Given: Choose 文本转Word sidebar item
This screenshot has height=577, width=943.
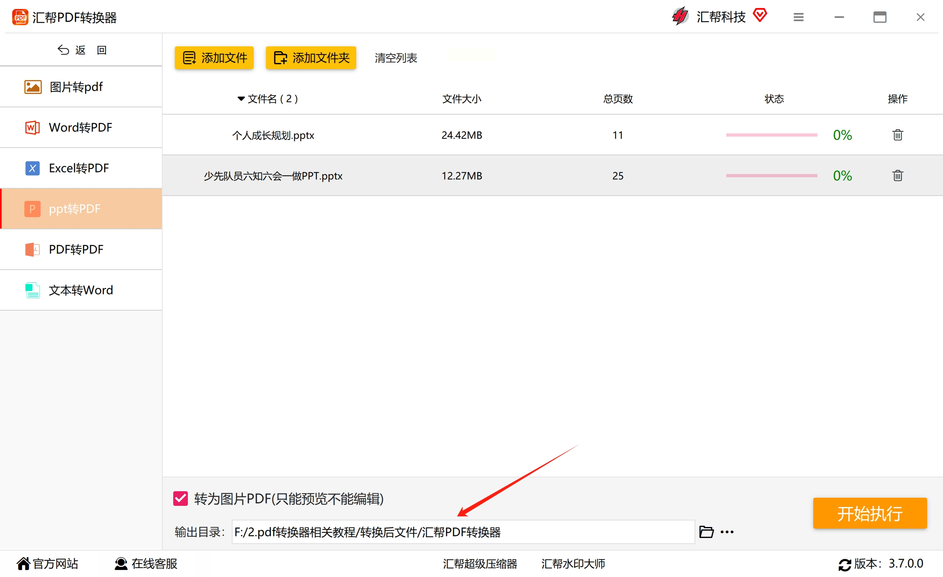Looking at the screenshot, I should 81,290.
